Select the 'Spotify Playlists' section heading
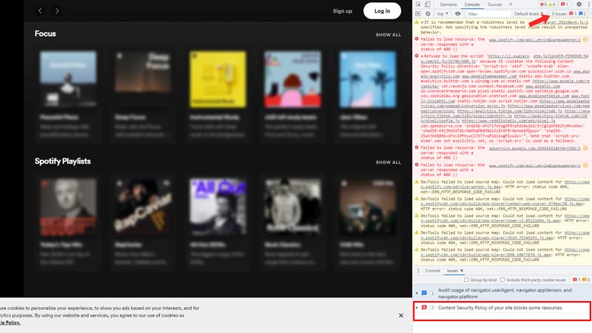The width and height of the screenshot is (592, 333). [63, 161]
